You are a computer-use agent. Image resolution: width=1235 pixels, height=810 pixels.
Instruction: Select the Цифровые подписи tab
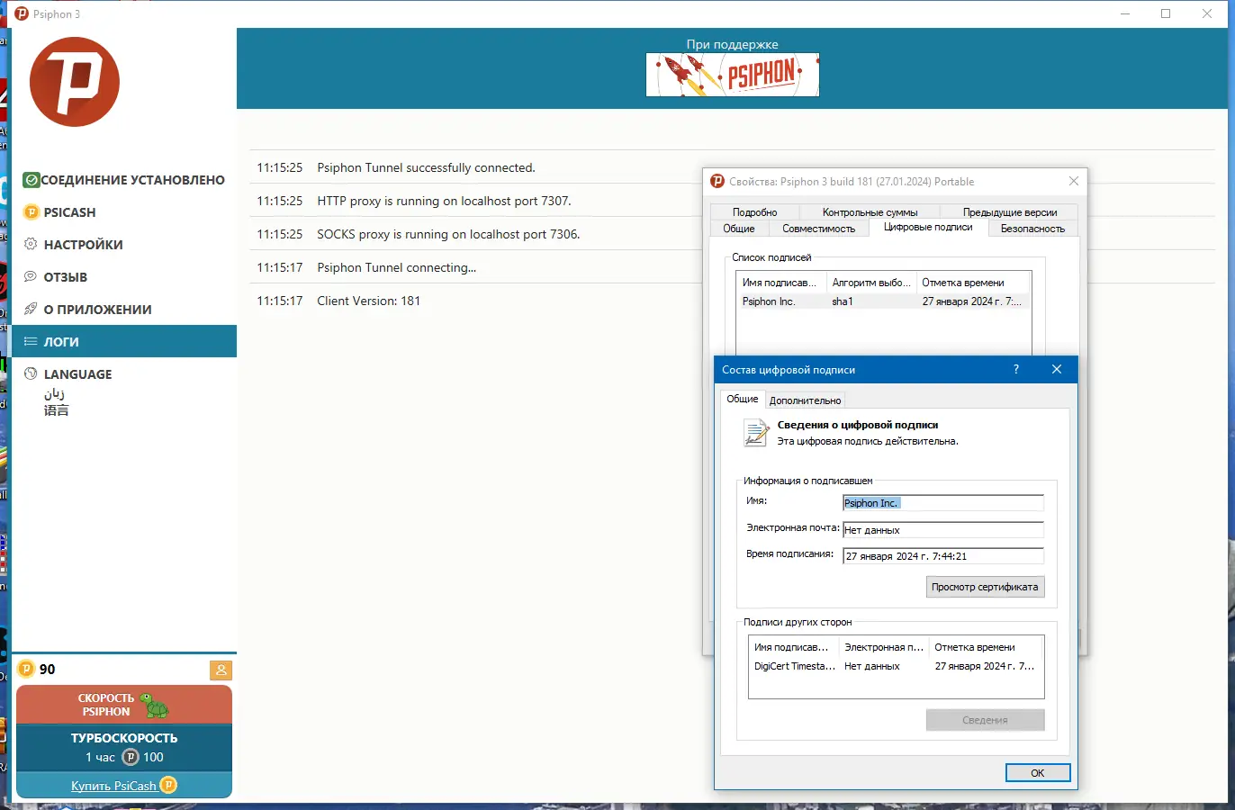point(928,228)
